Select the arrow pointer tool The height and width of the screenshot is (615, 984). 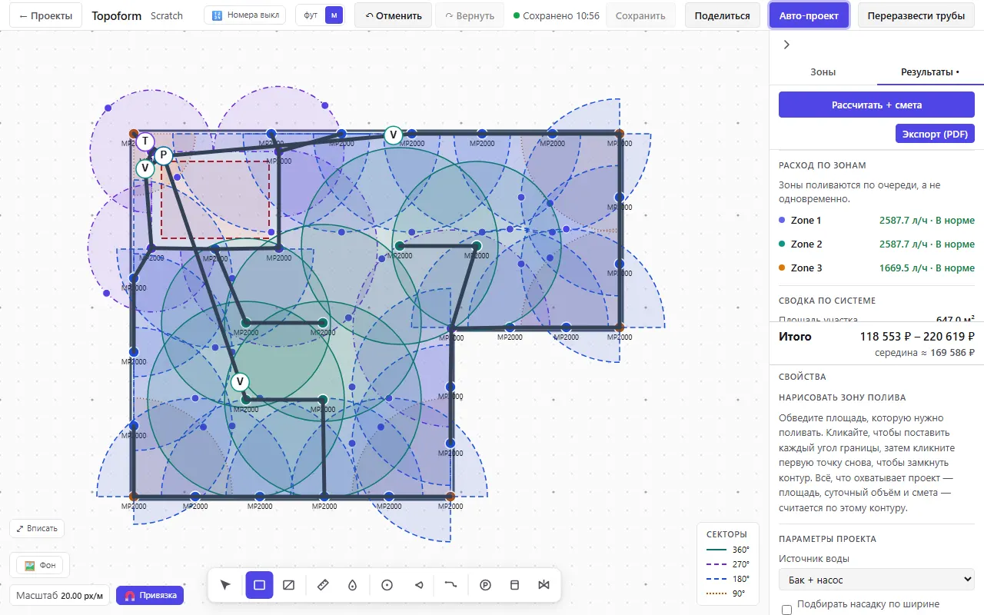tap(225, 585)
